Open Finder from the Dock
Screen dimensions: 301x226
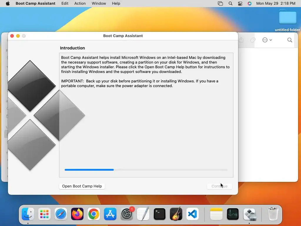click(x=28, y=214)
